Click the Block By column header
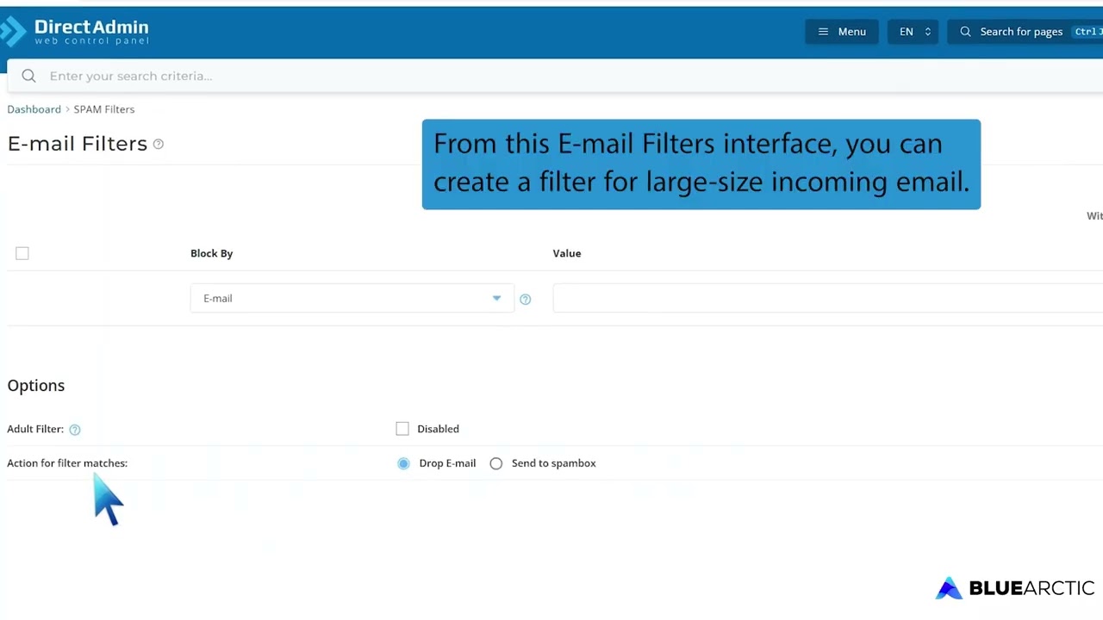The image size is (1103, 620). tap(211, 253)
